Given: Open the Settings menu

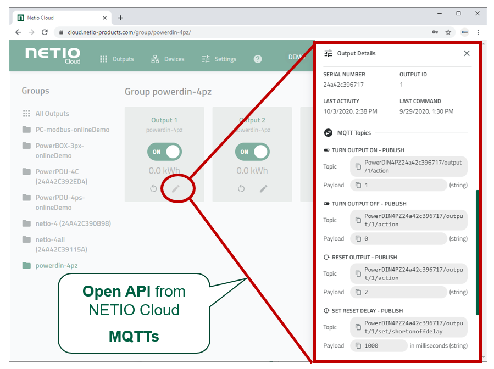Looking at the screenshot, I should click(x=219, y=59).
